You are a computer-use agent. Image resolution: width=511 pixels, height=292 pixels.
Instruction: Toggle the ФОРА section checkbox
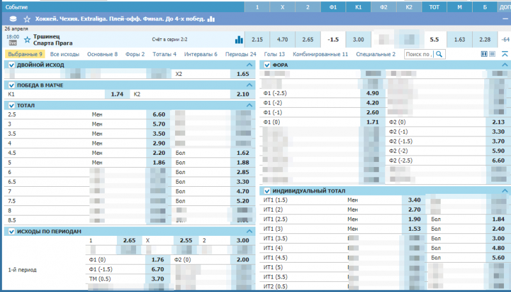click(268, 65)
